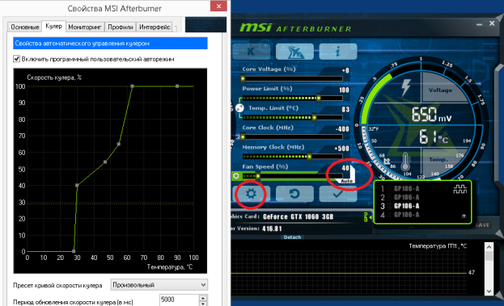Click the link icon beside Temp. Limit
This screenshot has height=306, width=504.
tap(239, 107)
